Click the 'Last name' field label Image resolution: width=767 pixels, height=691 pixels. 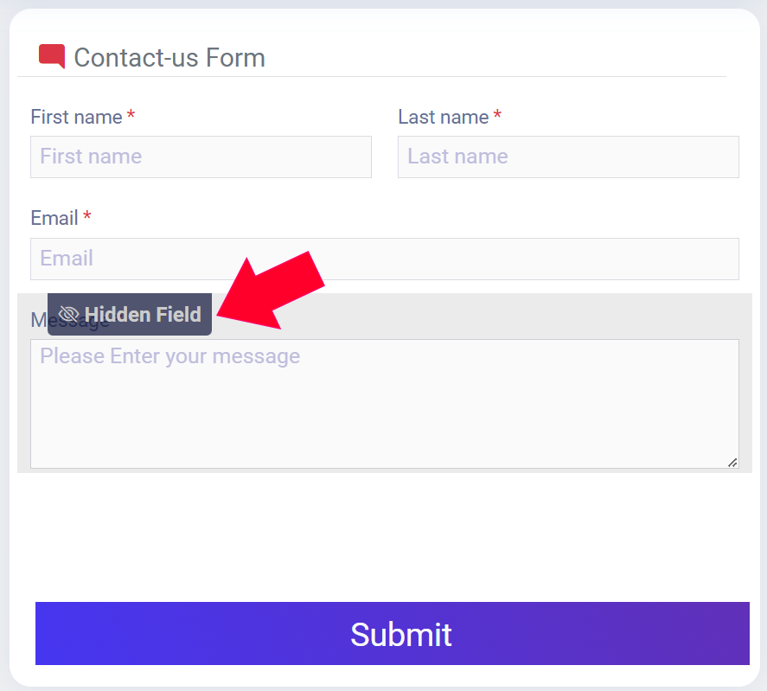click(444, 117)
